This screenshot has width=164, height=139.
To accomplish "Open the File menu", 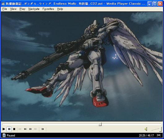I will tap(5, 9).
